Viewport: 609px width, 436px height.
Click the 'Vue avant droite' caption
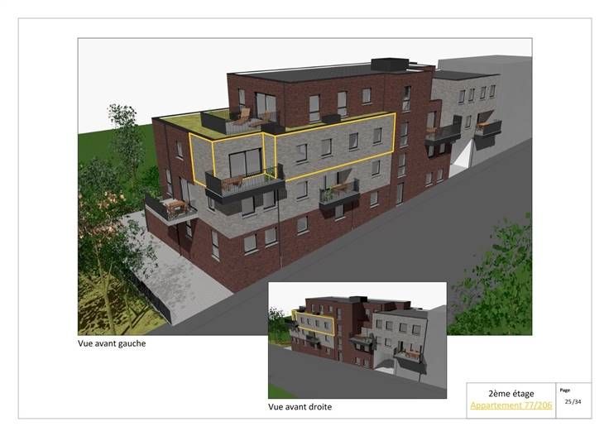point(300,407)
